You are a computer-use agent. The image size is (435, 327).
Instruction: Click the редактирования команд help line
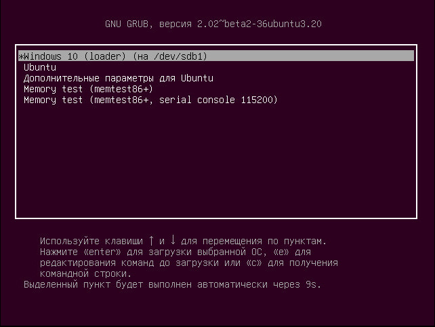pyautogui.click(x=189, y=263)
